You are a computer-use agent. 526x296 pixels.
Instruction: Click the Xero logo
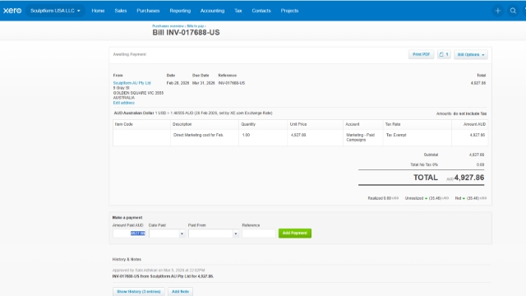pos(12,11)
